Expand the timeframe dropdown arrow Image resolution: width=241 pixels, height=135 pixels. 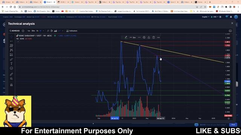click(43, 31)
